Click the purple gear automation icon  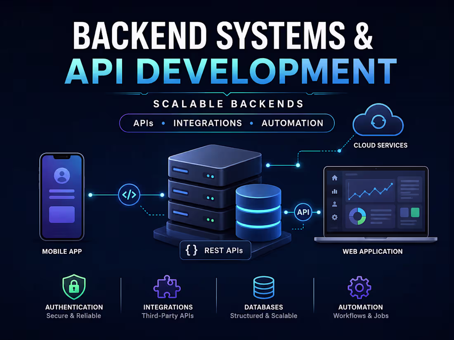tap(359, 287)
